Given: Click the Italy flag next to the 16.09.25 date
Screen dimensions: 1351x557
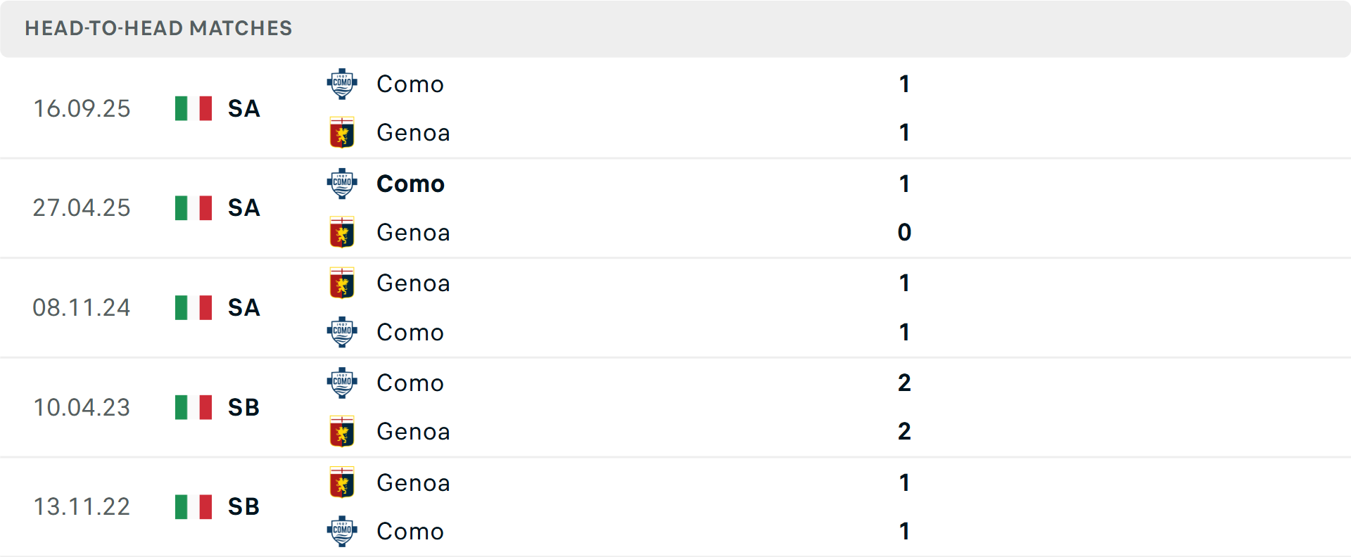Looking at the screenshot, I should pyautogui.click(x=193, y=108).
